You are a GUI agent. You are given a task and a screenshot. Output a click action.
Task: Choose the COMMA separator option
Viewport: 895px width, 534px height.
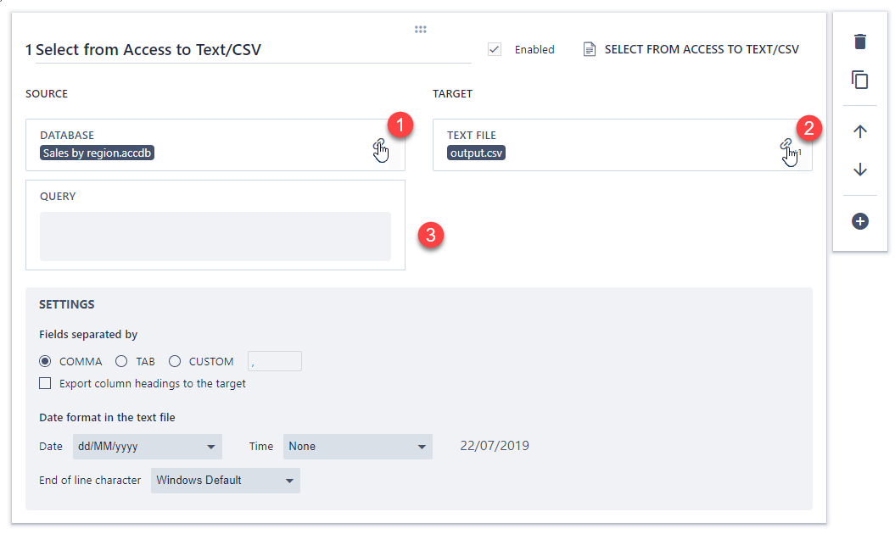click(x=46, y=361)
